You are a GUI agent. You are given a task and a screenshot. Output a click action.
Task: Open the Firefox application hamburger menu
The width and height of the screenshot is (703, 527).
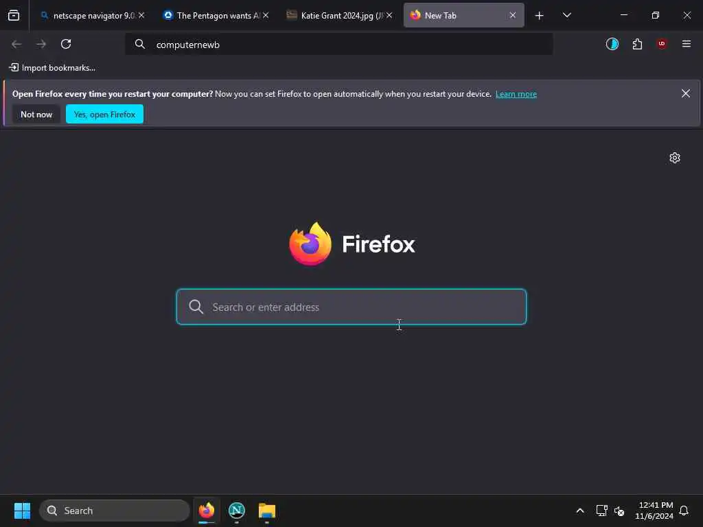tap(686, 44)
